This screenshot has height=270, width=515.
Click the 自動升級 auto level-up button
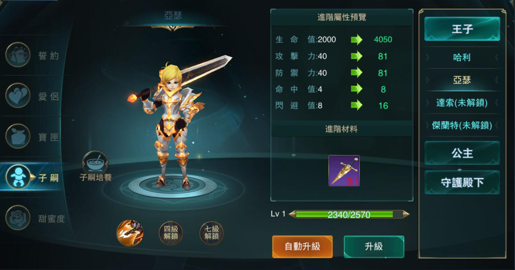pyautogui.click(x=302, y=247)
